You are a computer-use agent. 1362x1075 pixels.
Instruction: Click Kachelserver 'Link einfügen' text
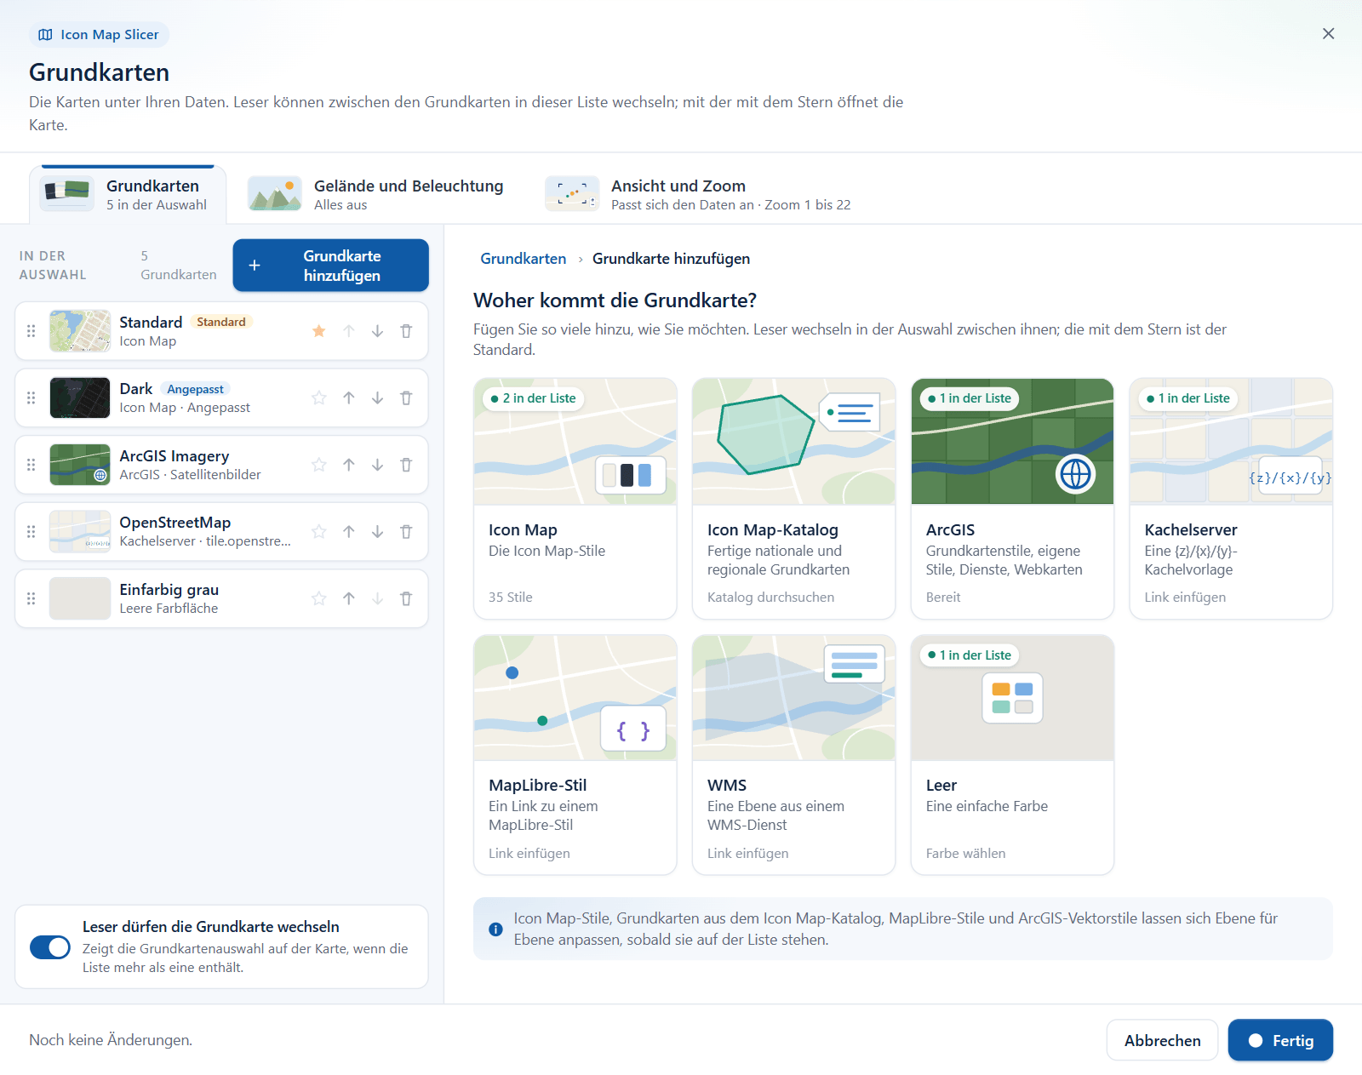(x=1185, y=598)
